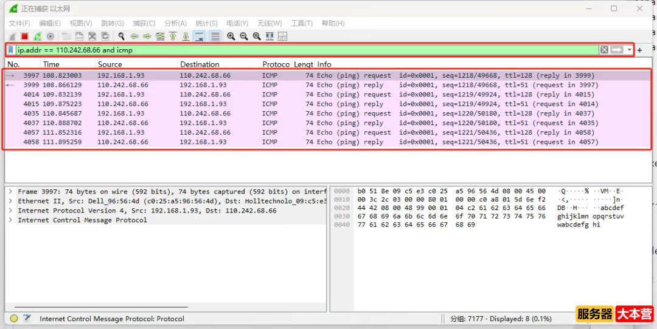The width and height of the screenshot is (657, 329).
Task: Add a filter button with the plus sign
Action: 640,50
